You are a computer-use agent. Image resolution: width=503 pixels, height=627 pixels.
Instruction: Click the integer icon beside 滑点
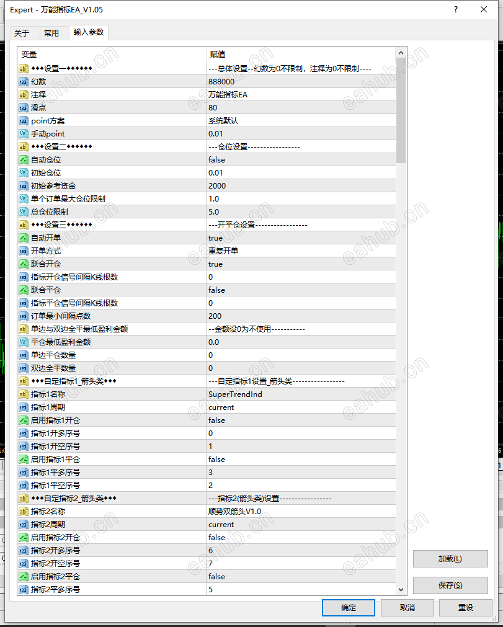click(x=23, y=108)
